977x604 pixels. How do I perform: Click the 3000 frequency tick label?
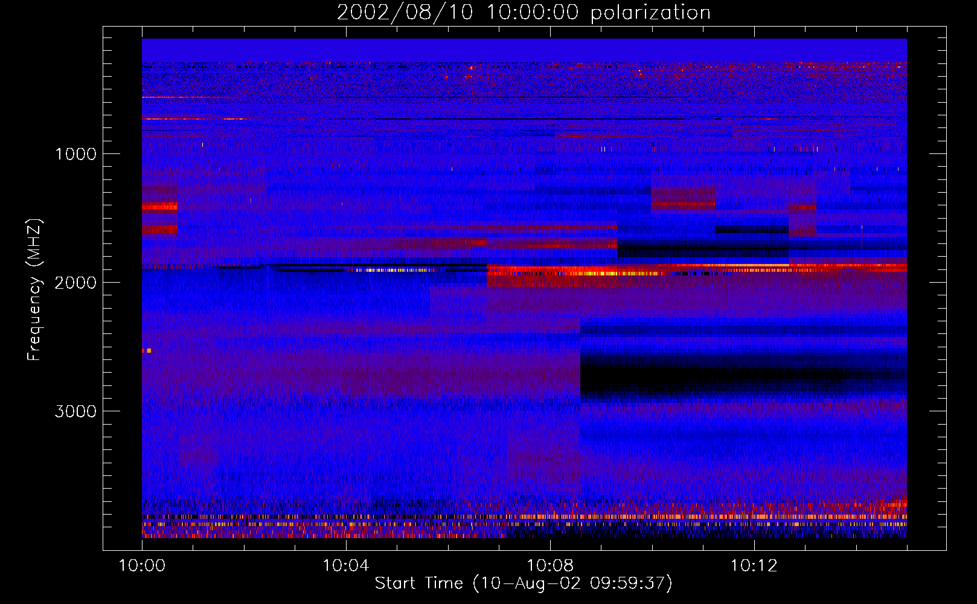pos(75,411)
